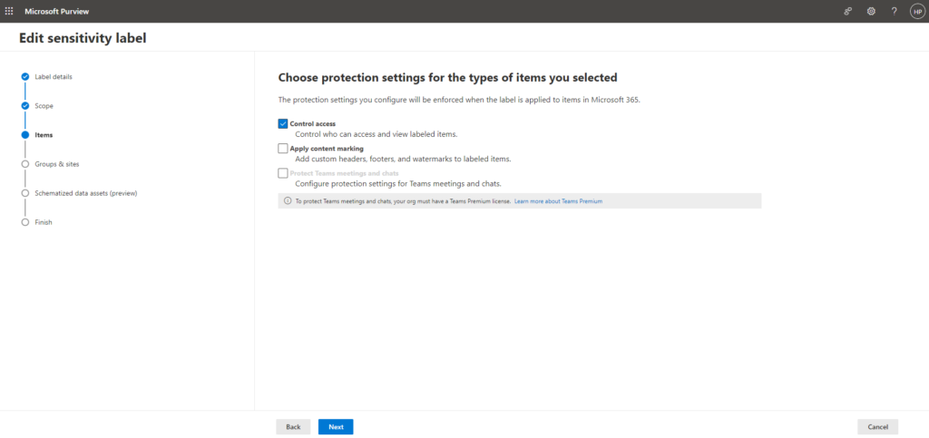
Task: Open the app launcher waffle menu
Action: point(9,11)
